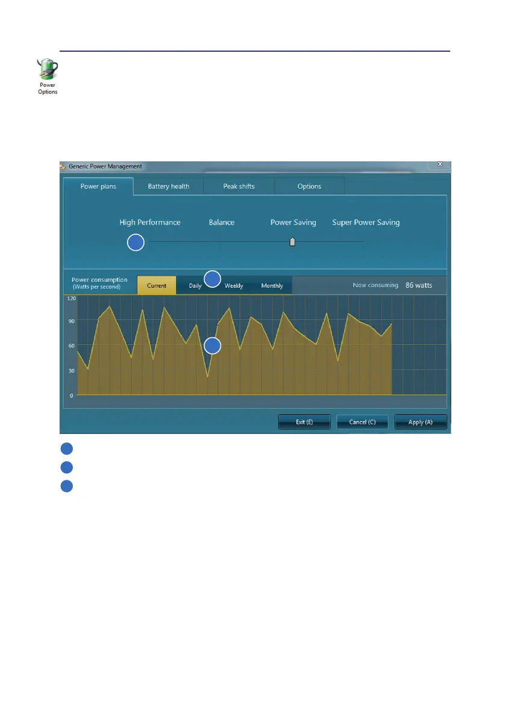Screen dimensions: 505x717
Task: Choose the Super Power Saving label
Action: 366,223
